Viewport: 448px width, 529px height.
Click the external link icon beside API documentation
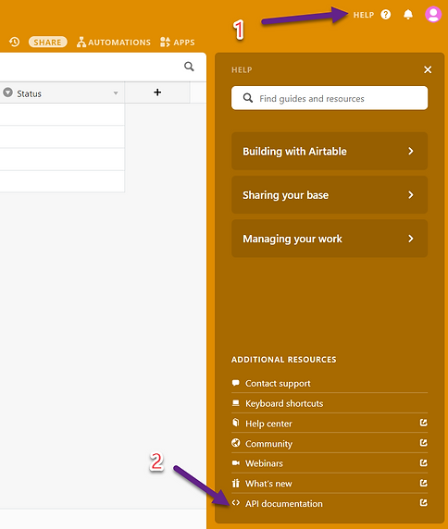pyautogui.click(x=423, y=503)
